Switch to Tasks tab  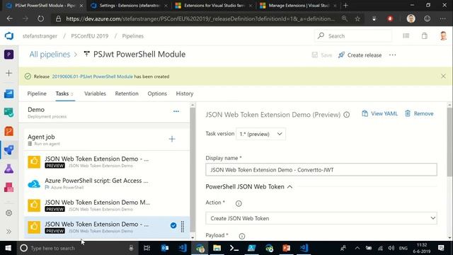click(64, 93)
